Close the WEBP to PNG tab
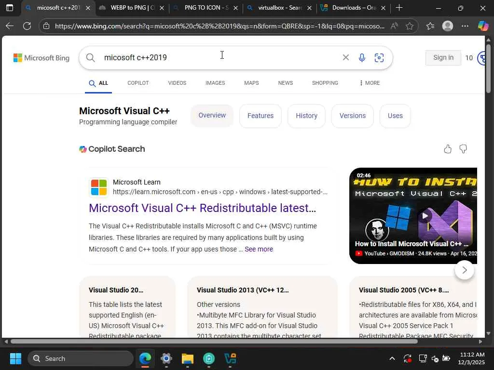The height and width of the screenshot is (370, 494). (162, 8)
